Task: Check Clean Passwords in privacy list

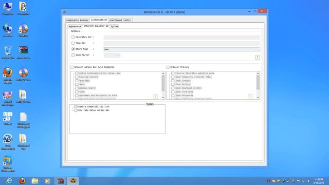Action: coord(173,96)
